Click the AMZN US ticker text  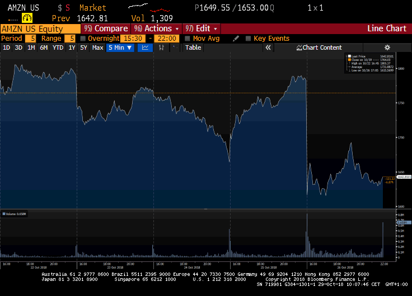tap(24, 8)
